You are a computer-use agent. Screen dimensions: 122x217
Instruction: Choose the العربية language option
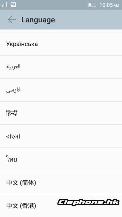[x=61, y=67]
